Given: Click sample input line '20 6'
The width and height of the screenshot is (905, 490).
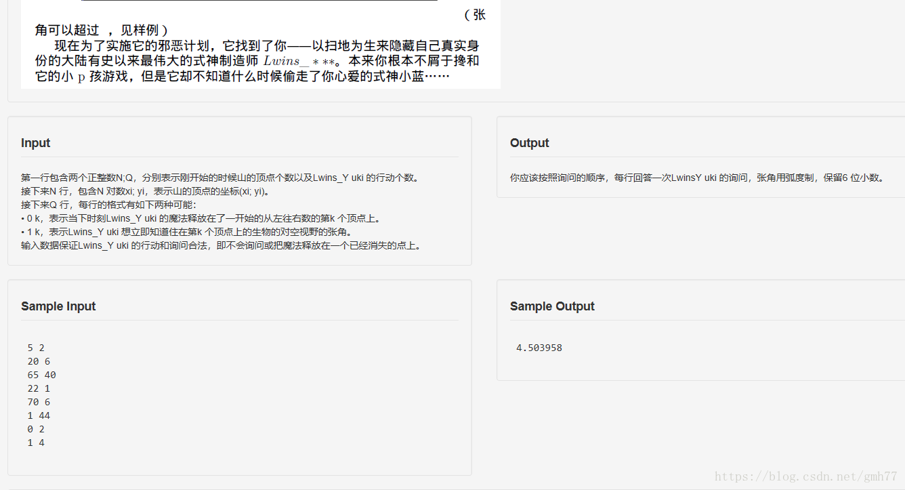Looking at the screenshot, I should point(39,361).
